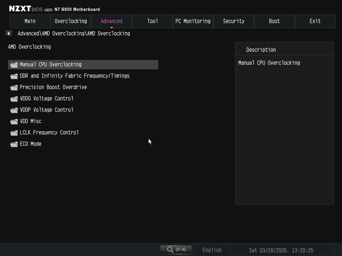Click description text Manual CPU Overclocking
Viewport: 342px width, 256px height.
pyautogui.click(x=269, y=63)
